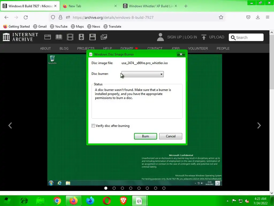Screen dimensions: 274x206
Task: Open the Images icon
Action: [104, 37]
